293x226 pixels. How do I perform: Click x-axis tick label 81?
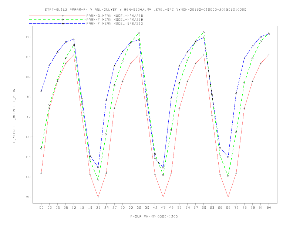click(x=261, y=208)
